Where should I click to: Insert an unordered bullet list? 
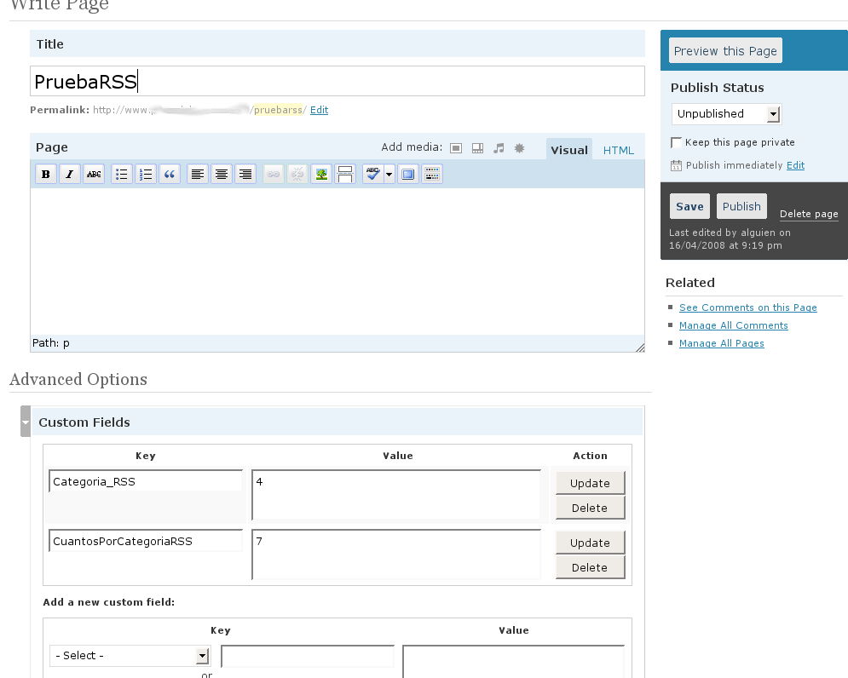pyautogui.click(x=122, y=175)
